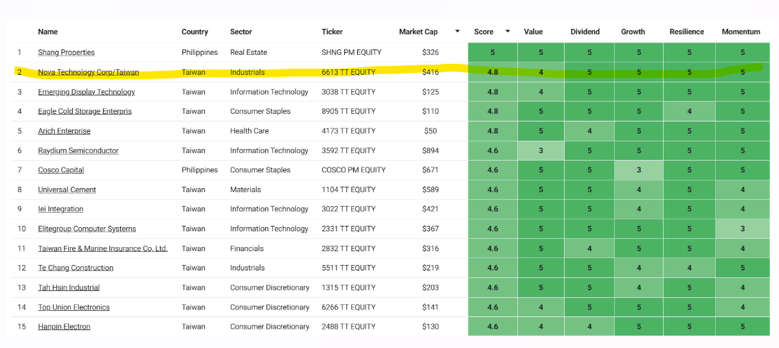779x348 pixels.
Task: Click Raydium Semiconductor's Value score 3
Action: point(541,150)
